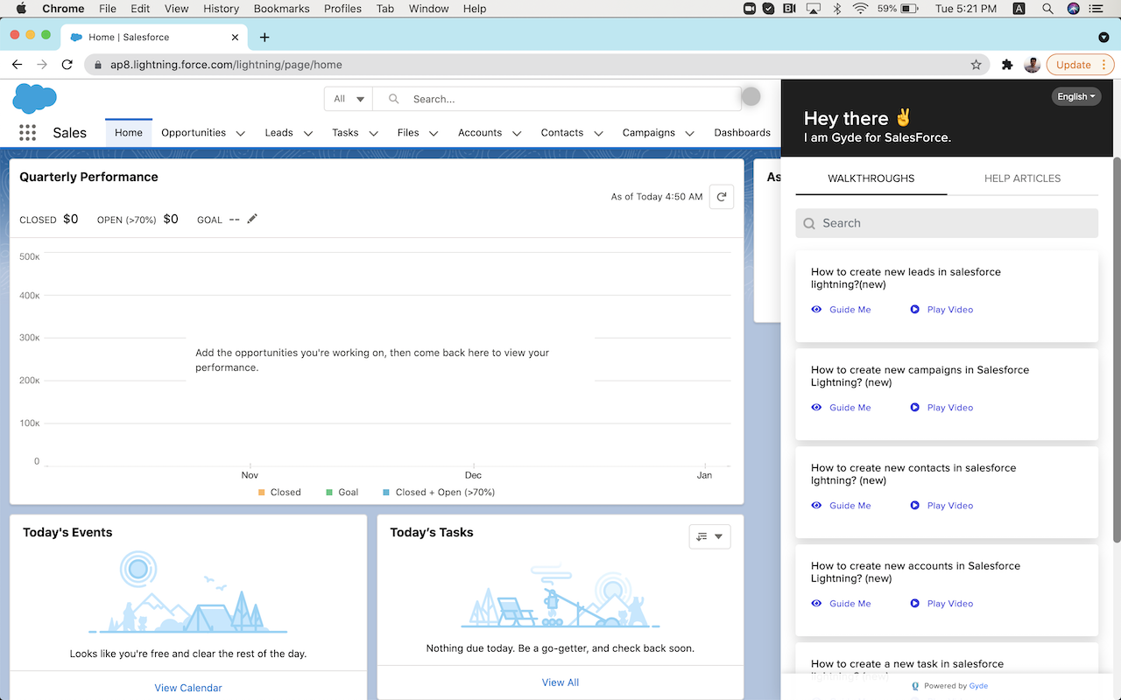Click the Salesforce cloud logo
Viewport: 1121px width, 700px height.
click(35, 99)
